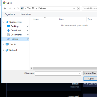Click the Downloads pin icon
The height and width of the screenshot is (97, 97).
click(28, 31)
